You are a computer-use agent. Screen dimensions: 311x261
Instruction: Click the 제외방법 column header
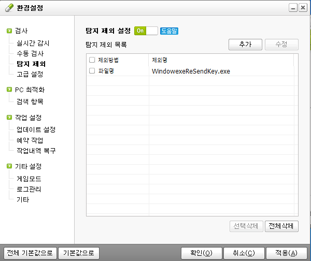(x=108, y=60)
